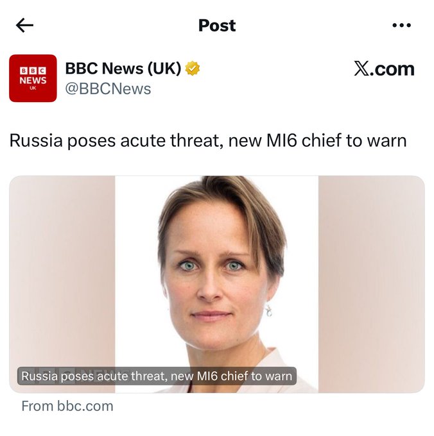Tap the NEWS text in the avatar
Viewport: 434px width, 436px height.
tap(33, 80)
